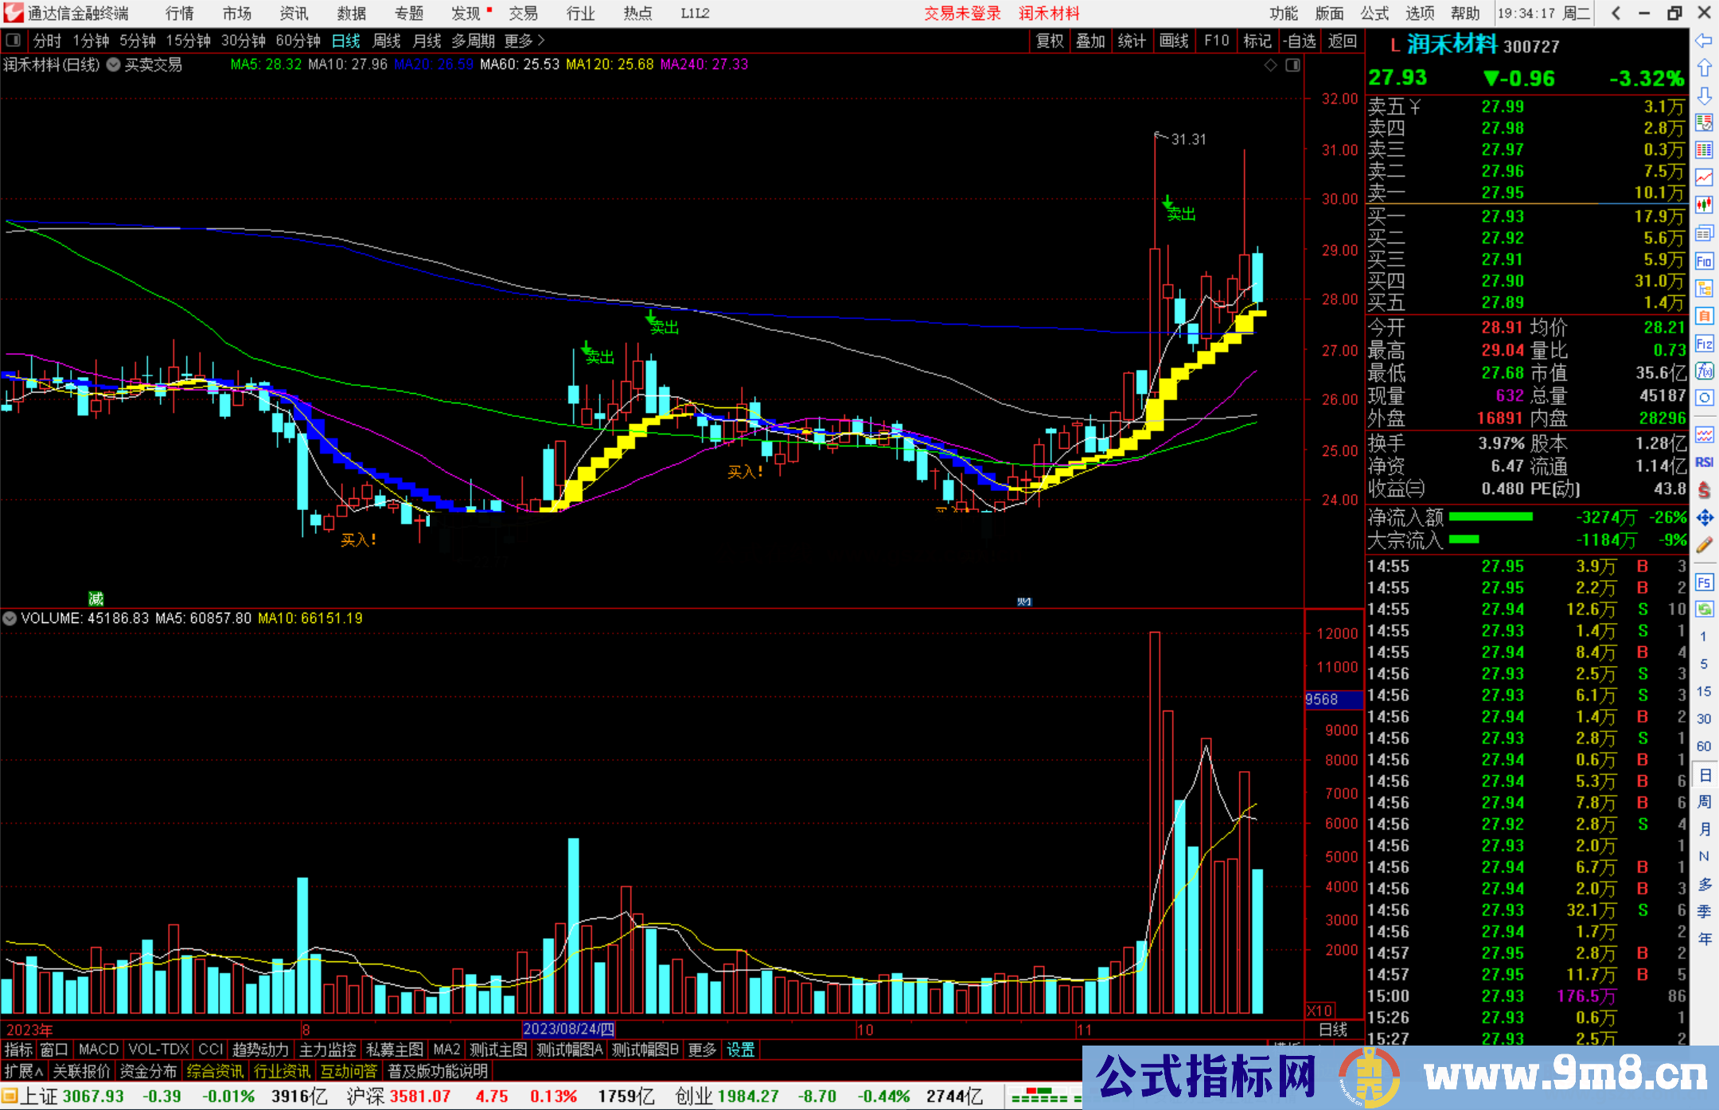Open the f(x) formula manager icon
1719x1110 pixels.
(1704, 371)
